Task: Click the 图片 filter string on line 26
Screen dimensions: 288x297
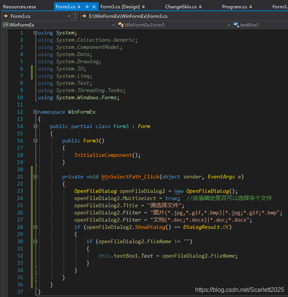Action: pos(215,213)
